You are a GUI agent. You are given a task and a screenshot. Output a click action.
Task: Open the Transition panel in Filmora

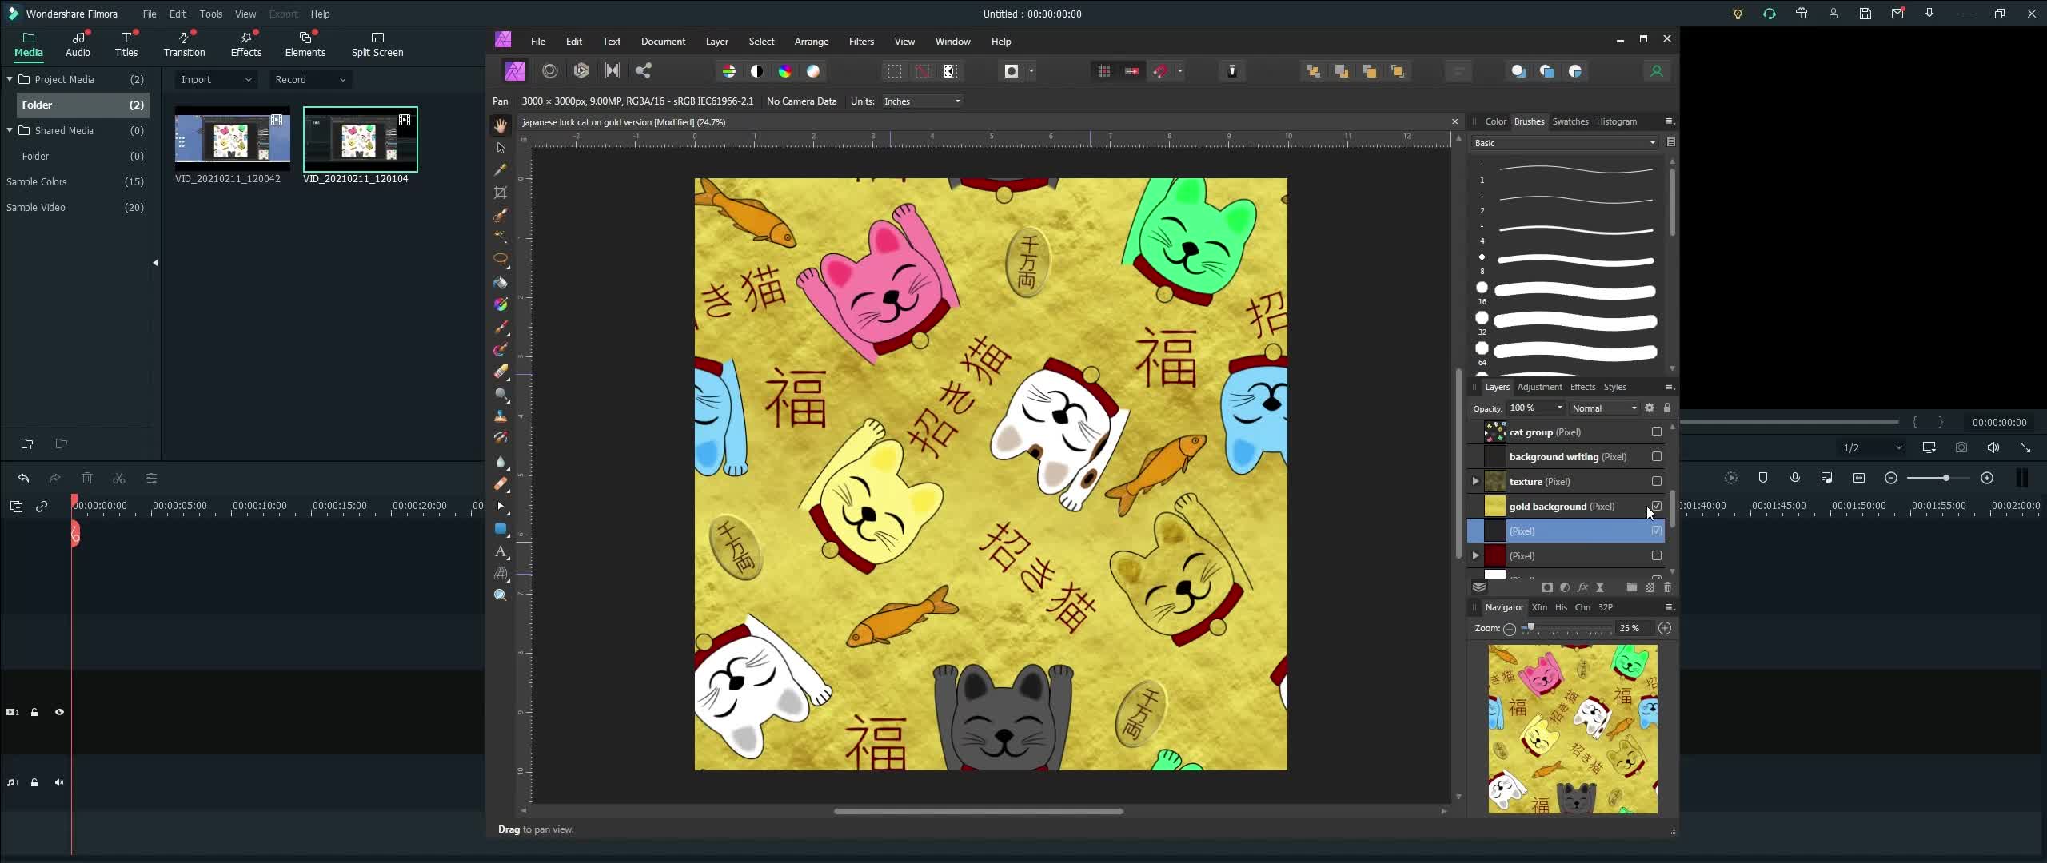[x=183, y=45]
